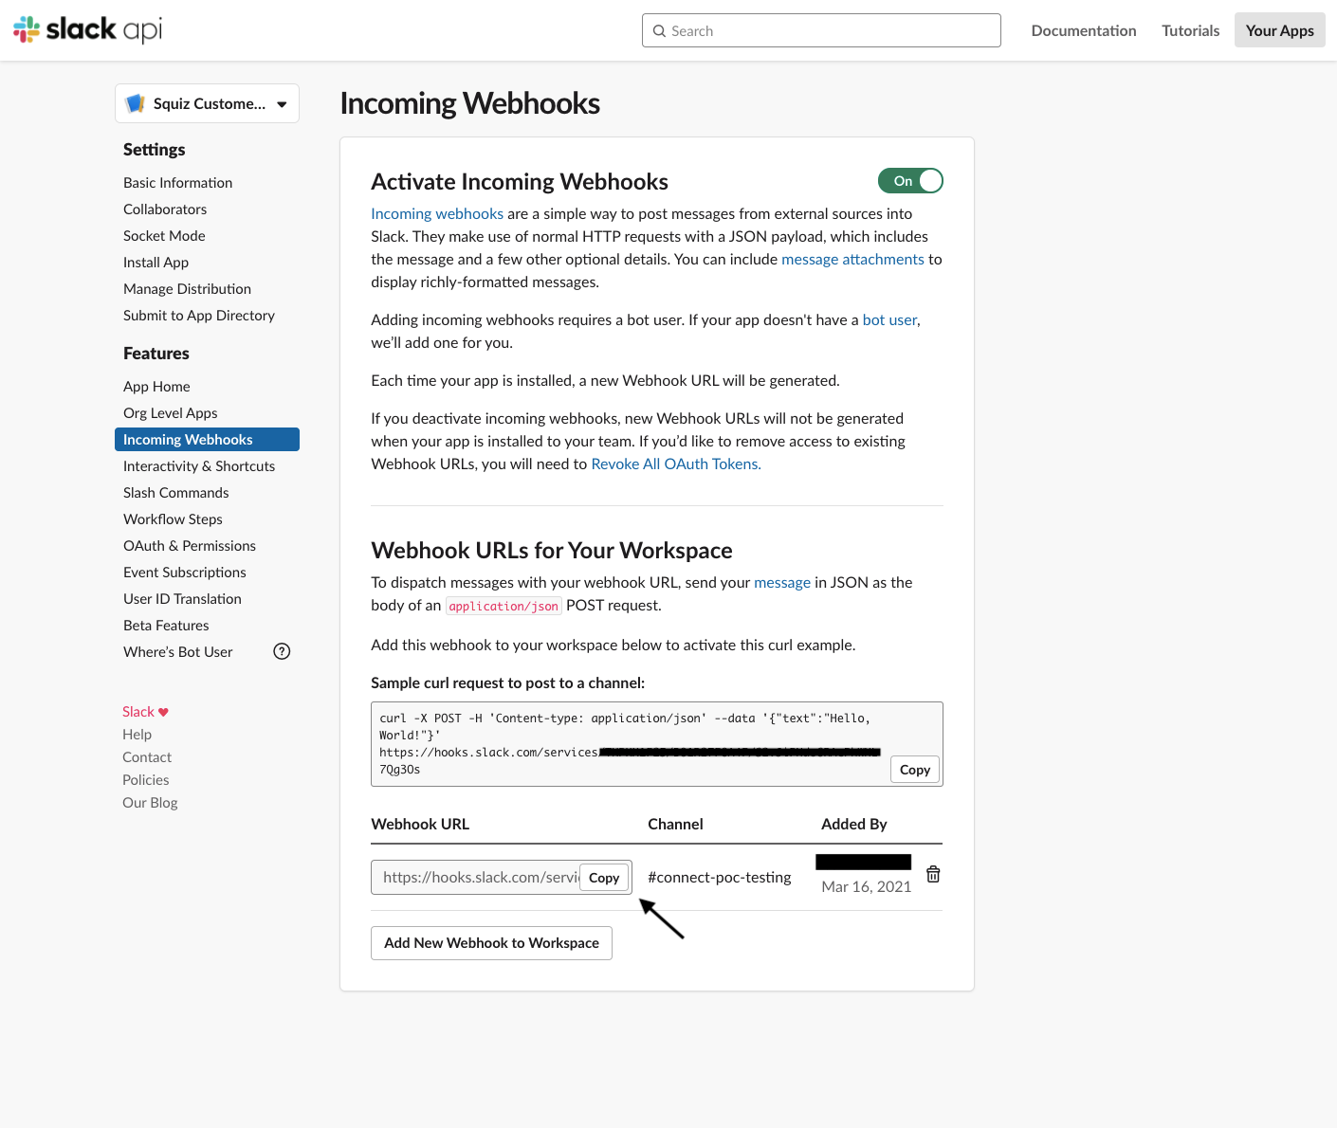Open OAuth & Permissions
Viewport: 1337px width, 1128px height.
click(190, 546)
